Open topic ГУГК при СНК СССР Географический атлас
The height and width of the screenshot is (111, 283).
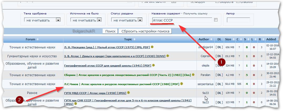click(128, 102)
